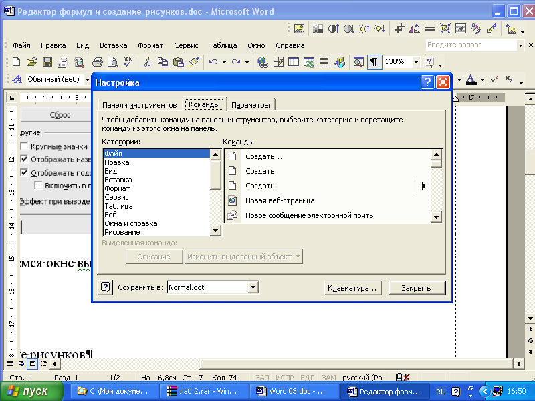Check the Крупные значки checkbox

coord(24,146)
